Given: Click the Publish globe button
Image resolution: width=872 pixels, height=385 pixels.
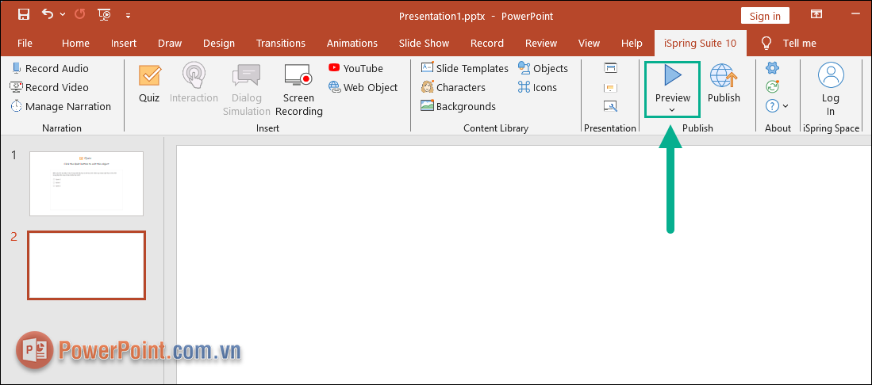Looking at the screenshot, I should coord(724,83).
